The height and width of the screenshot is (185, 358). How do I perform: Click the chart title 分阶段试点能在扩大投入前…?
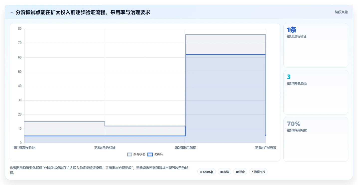pos(83,12)
